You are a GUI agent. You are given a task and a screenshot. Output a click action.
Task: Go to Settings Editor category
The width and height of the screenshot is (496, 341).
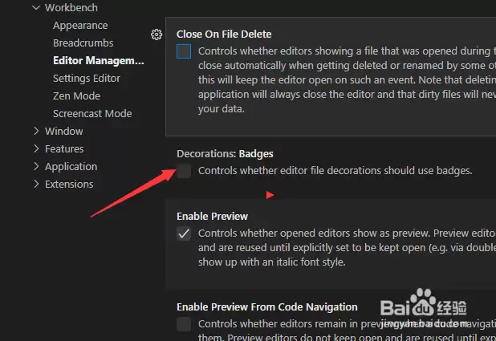87,78
